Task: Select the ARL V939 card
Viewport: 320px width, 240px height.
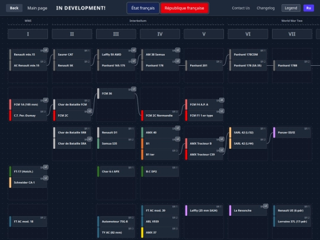Action: click(160, 222)
